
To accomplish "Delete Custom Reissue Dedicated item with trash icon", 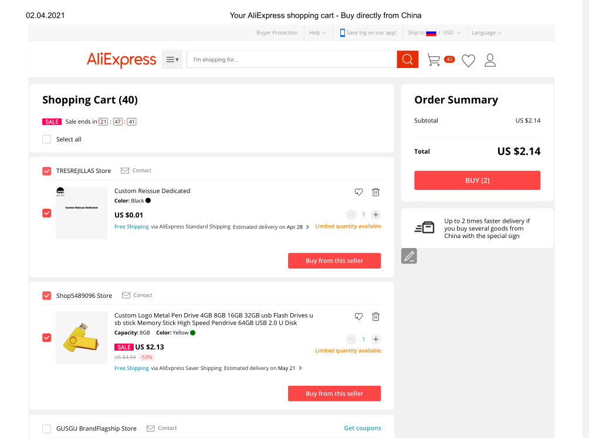I will click(375, 192).
